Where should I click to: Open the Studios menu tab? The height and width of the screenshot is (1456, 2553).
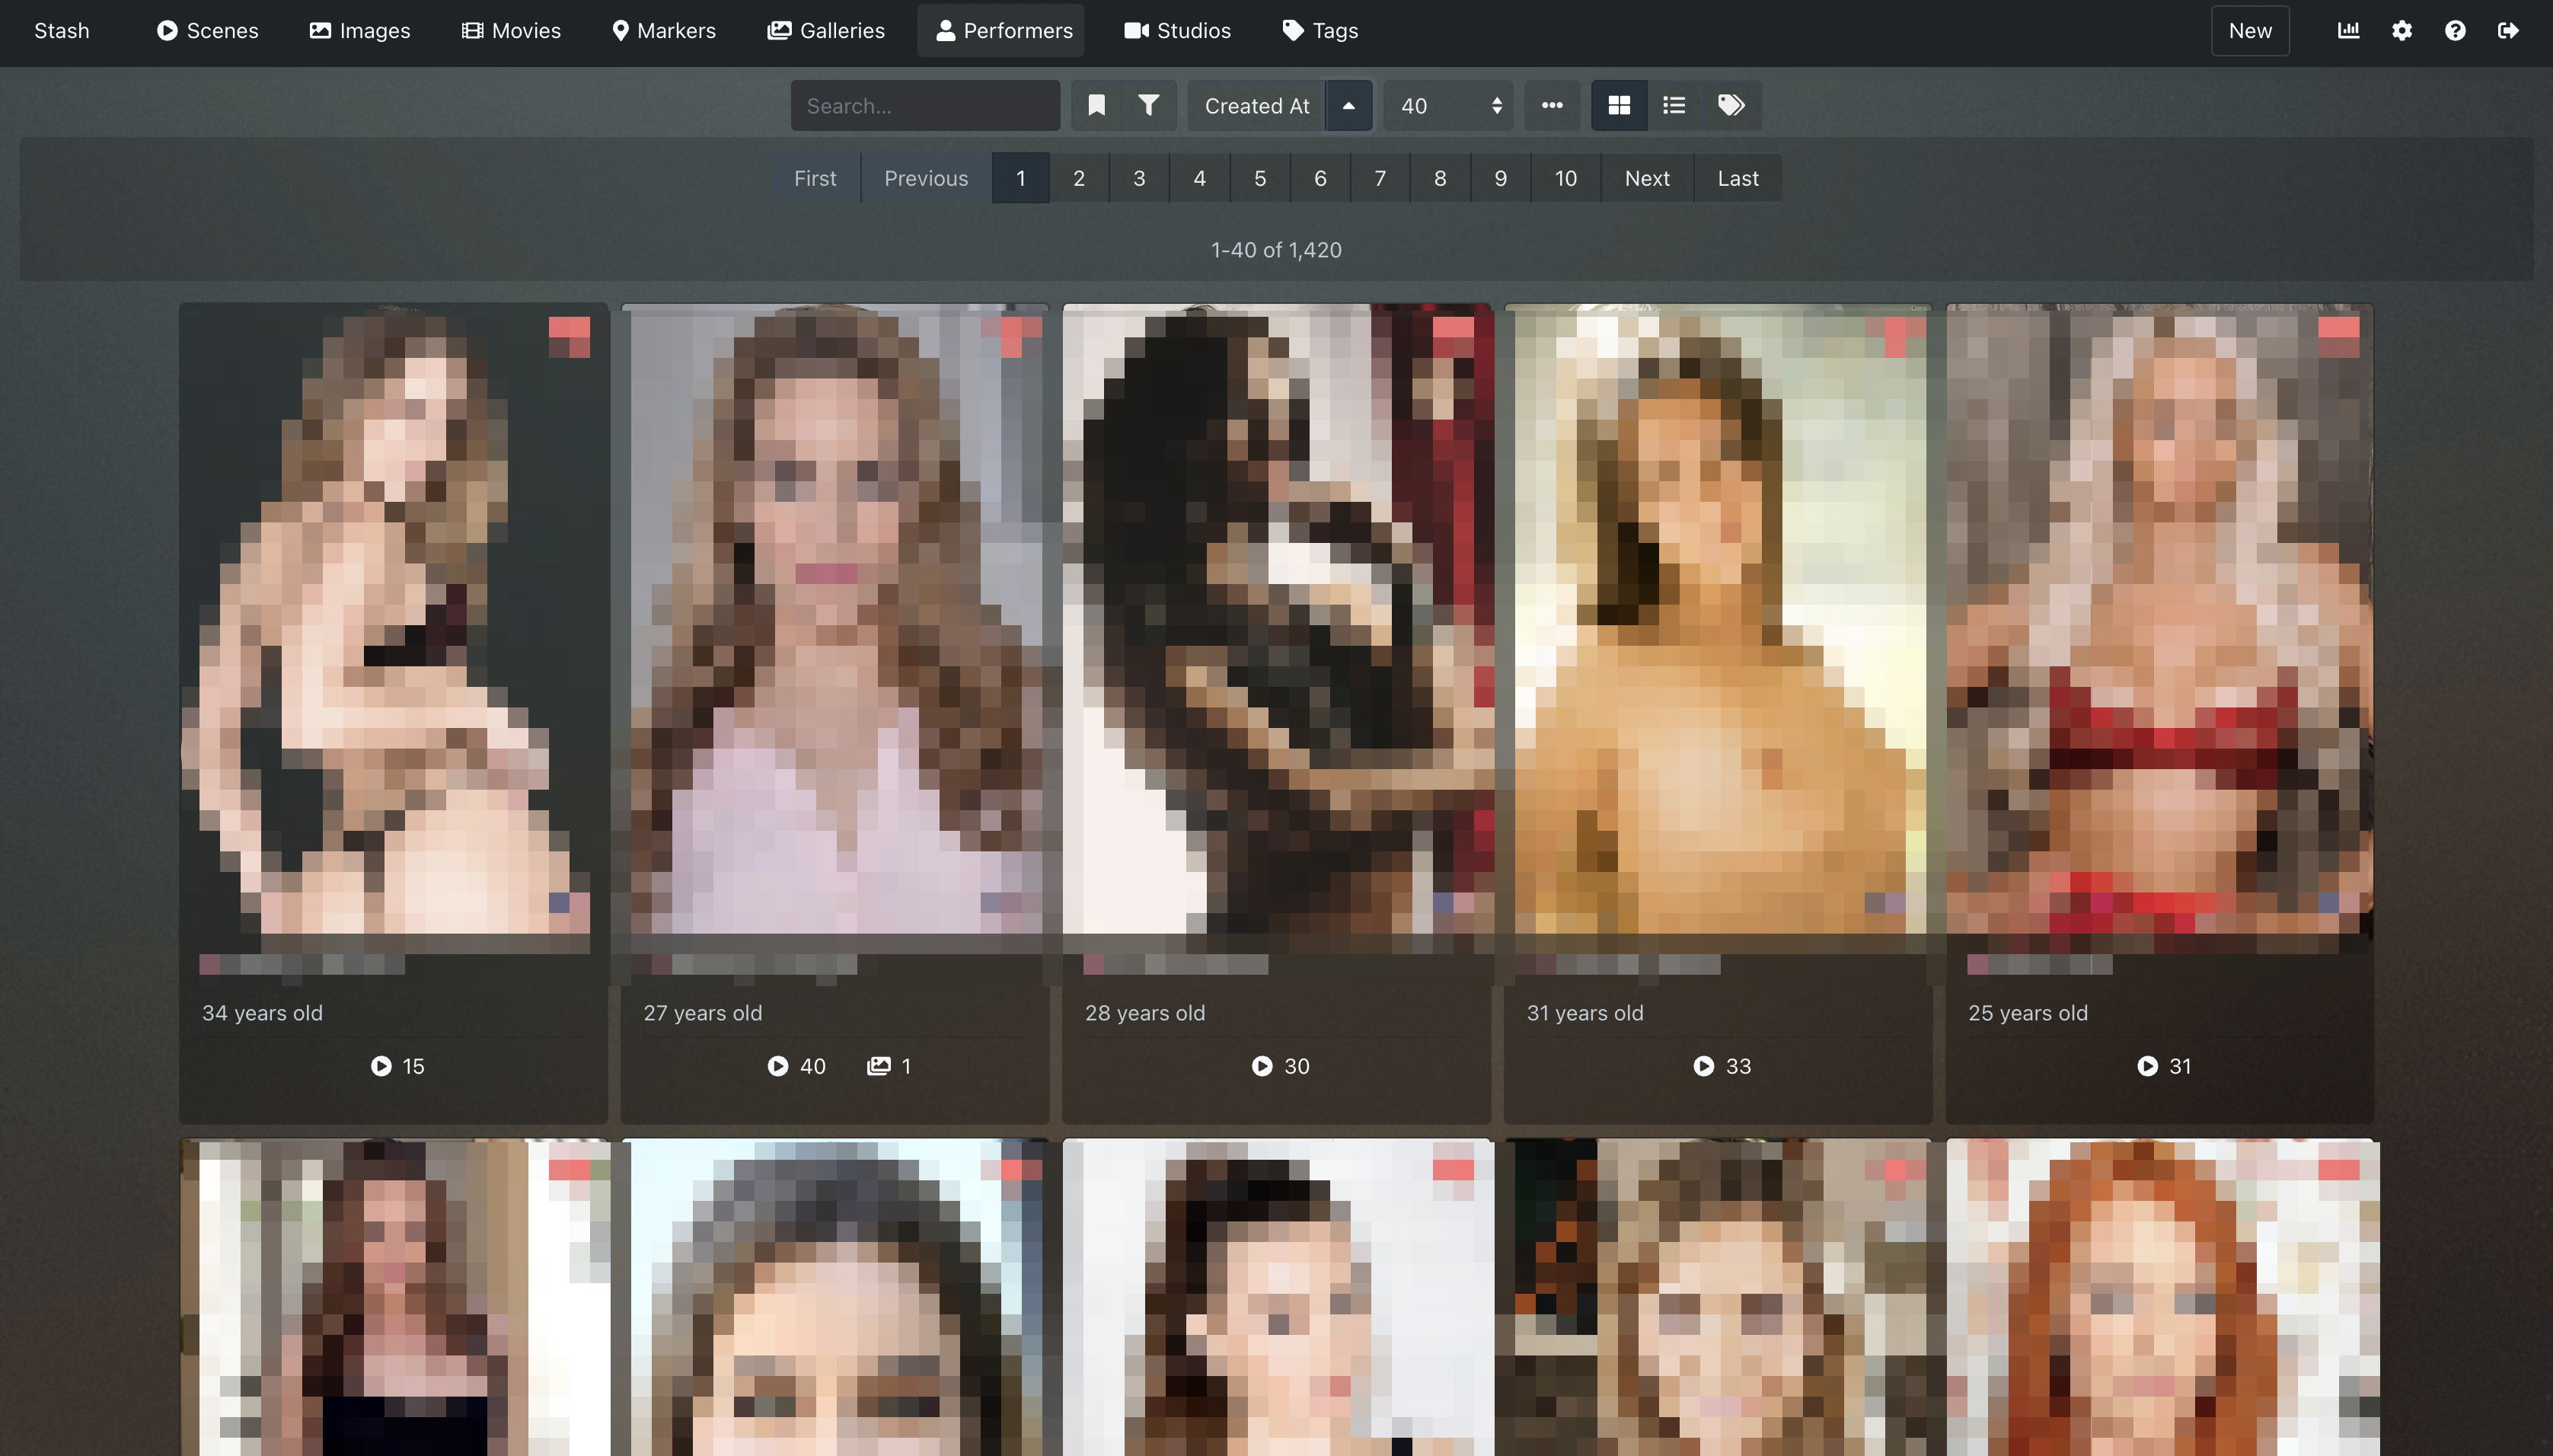1179,30
